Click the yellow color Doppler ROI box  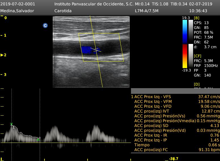(101, 47)
